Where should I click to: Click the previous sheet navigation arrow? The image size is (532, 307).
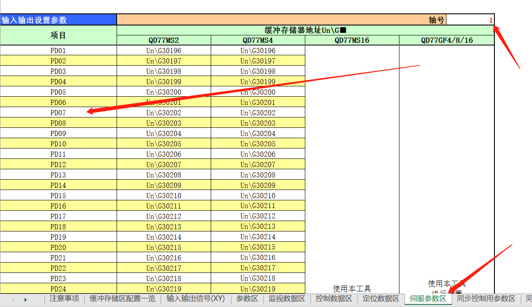[13, 299]
